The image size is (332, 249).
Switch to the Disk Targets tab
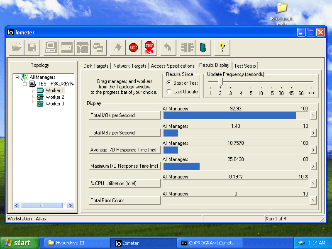(x=96, y=66)
